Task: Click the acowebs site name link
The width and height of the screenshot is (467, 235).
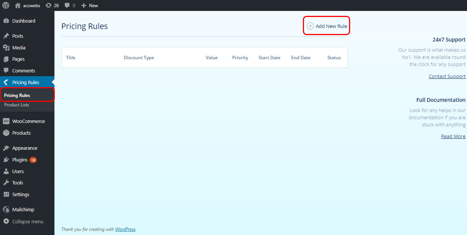Action: point(31,6)
